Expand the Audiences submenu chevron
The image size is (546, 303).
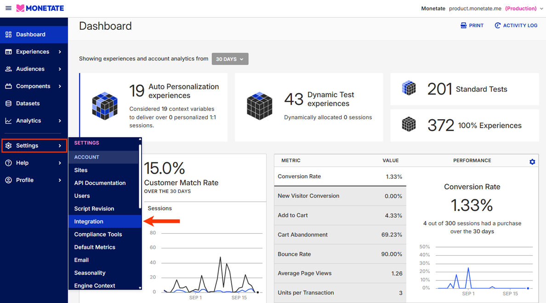pos(60,69)
